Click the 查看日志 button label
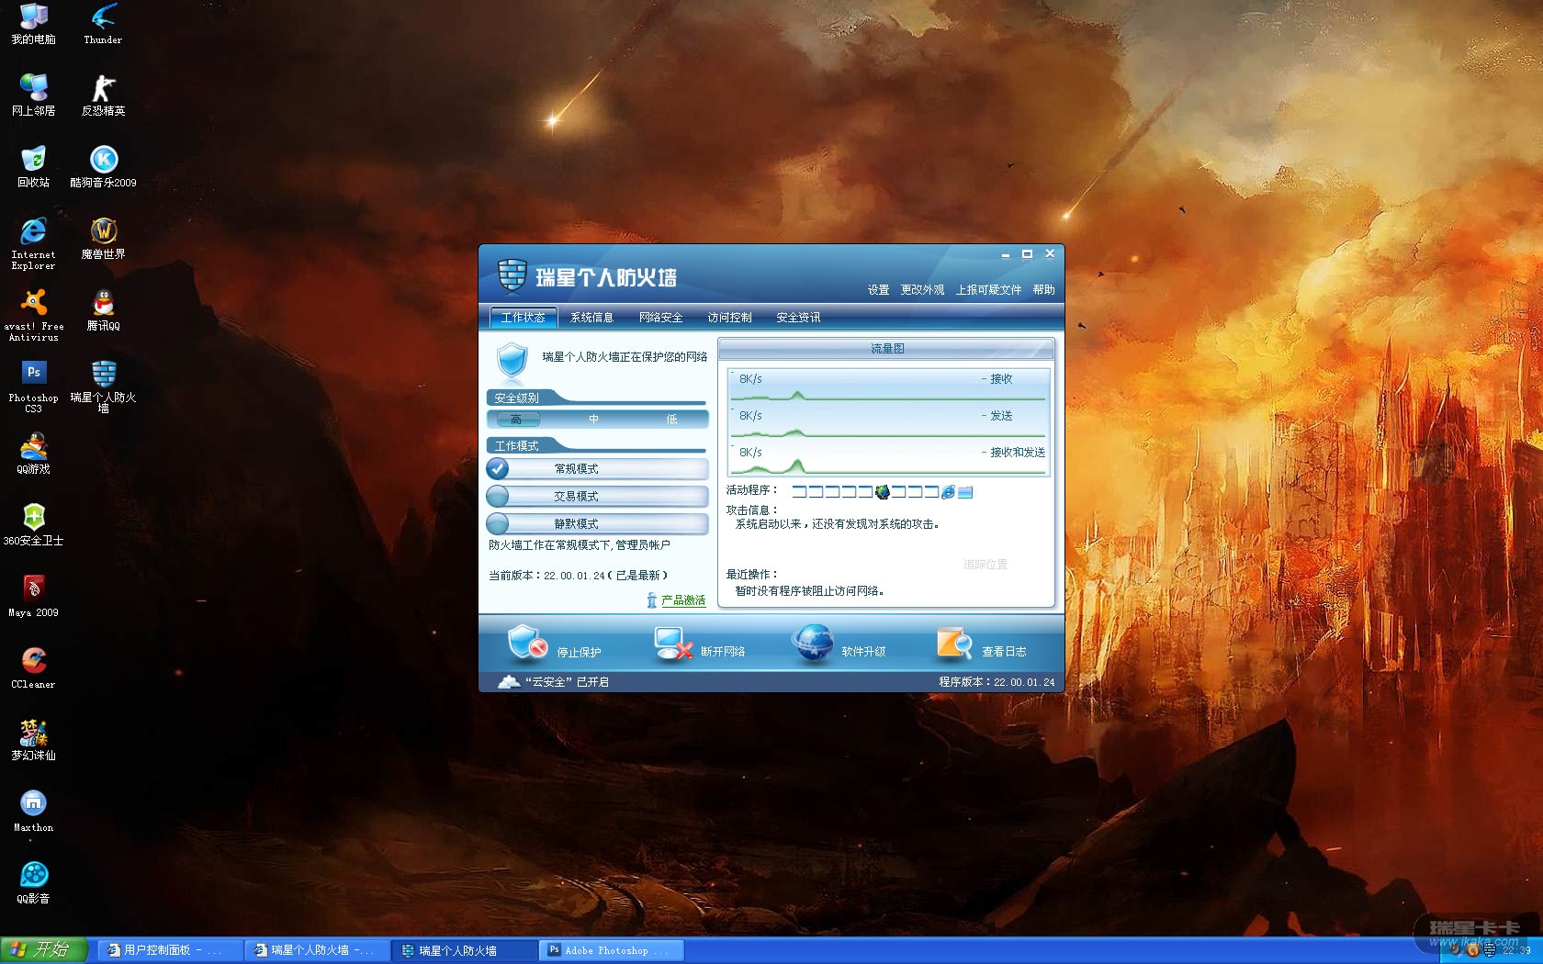This screenshot has height=964, width=1543. [x=1004, y=652]
